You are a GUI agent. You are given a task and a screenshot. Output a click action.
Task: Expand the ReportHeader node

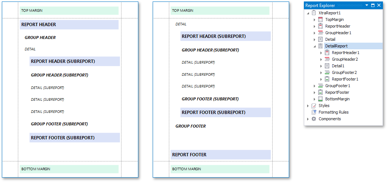(x=315, y=26)
